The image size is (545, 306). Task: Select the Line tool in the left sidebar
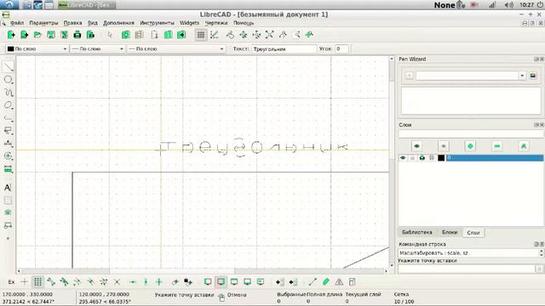pyautogui.click(x=8, y=66)
